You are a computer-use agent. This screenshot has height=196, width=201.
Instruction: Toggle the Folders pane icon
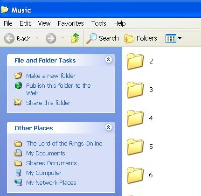point(129,39)
